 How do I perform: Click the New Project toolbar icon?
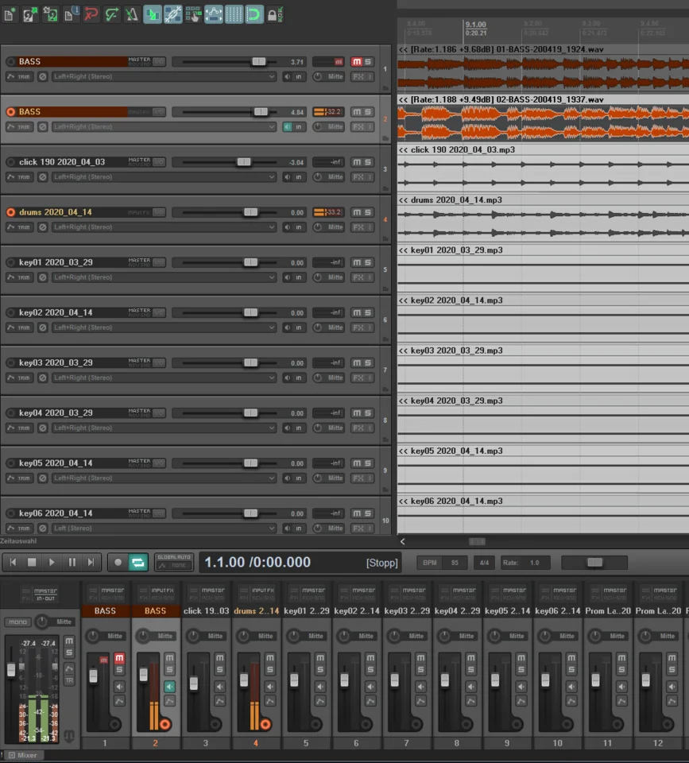point(10,14)
